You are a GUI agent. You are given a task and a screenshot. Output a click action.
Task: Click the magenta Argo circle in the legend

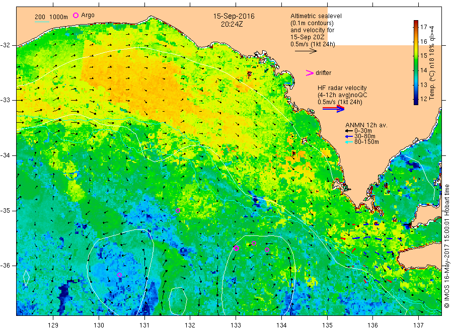tap(75, 15)
